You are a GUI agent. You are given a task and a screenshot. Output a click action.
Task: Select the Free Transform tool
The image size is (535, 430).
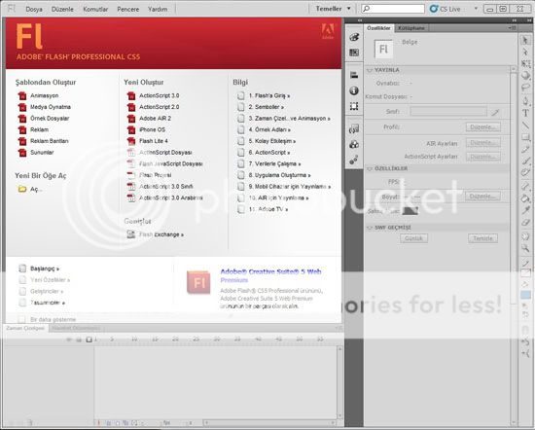526,64
